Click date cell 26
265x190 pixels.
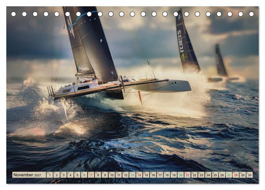(222, 175)
